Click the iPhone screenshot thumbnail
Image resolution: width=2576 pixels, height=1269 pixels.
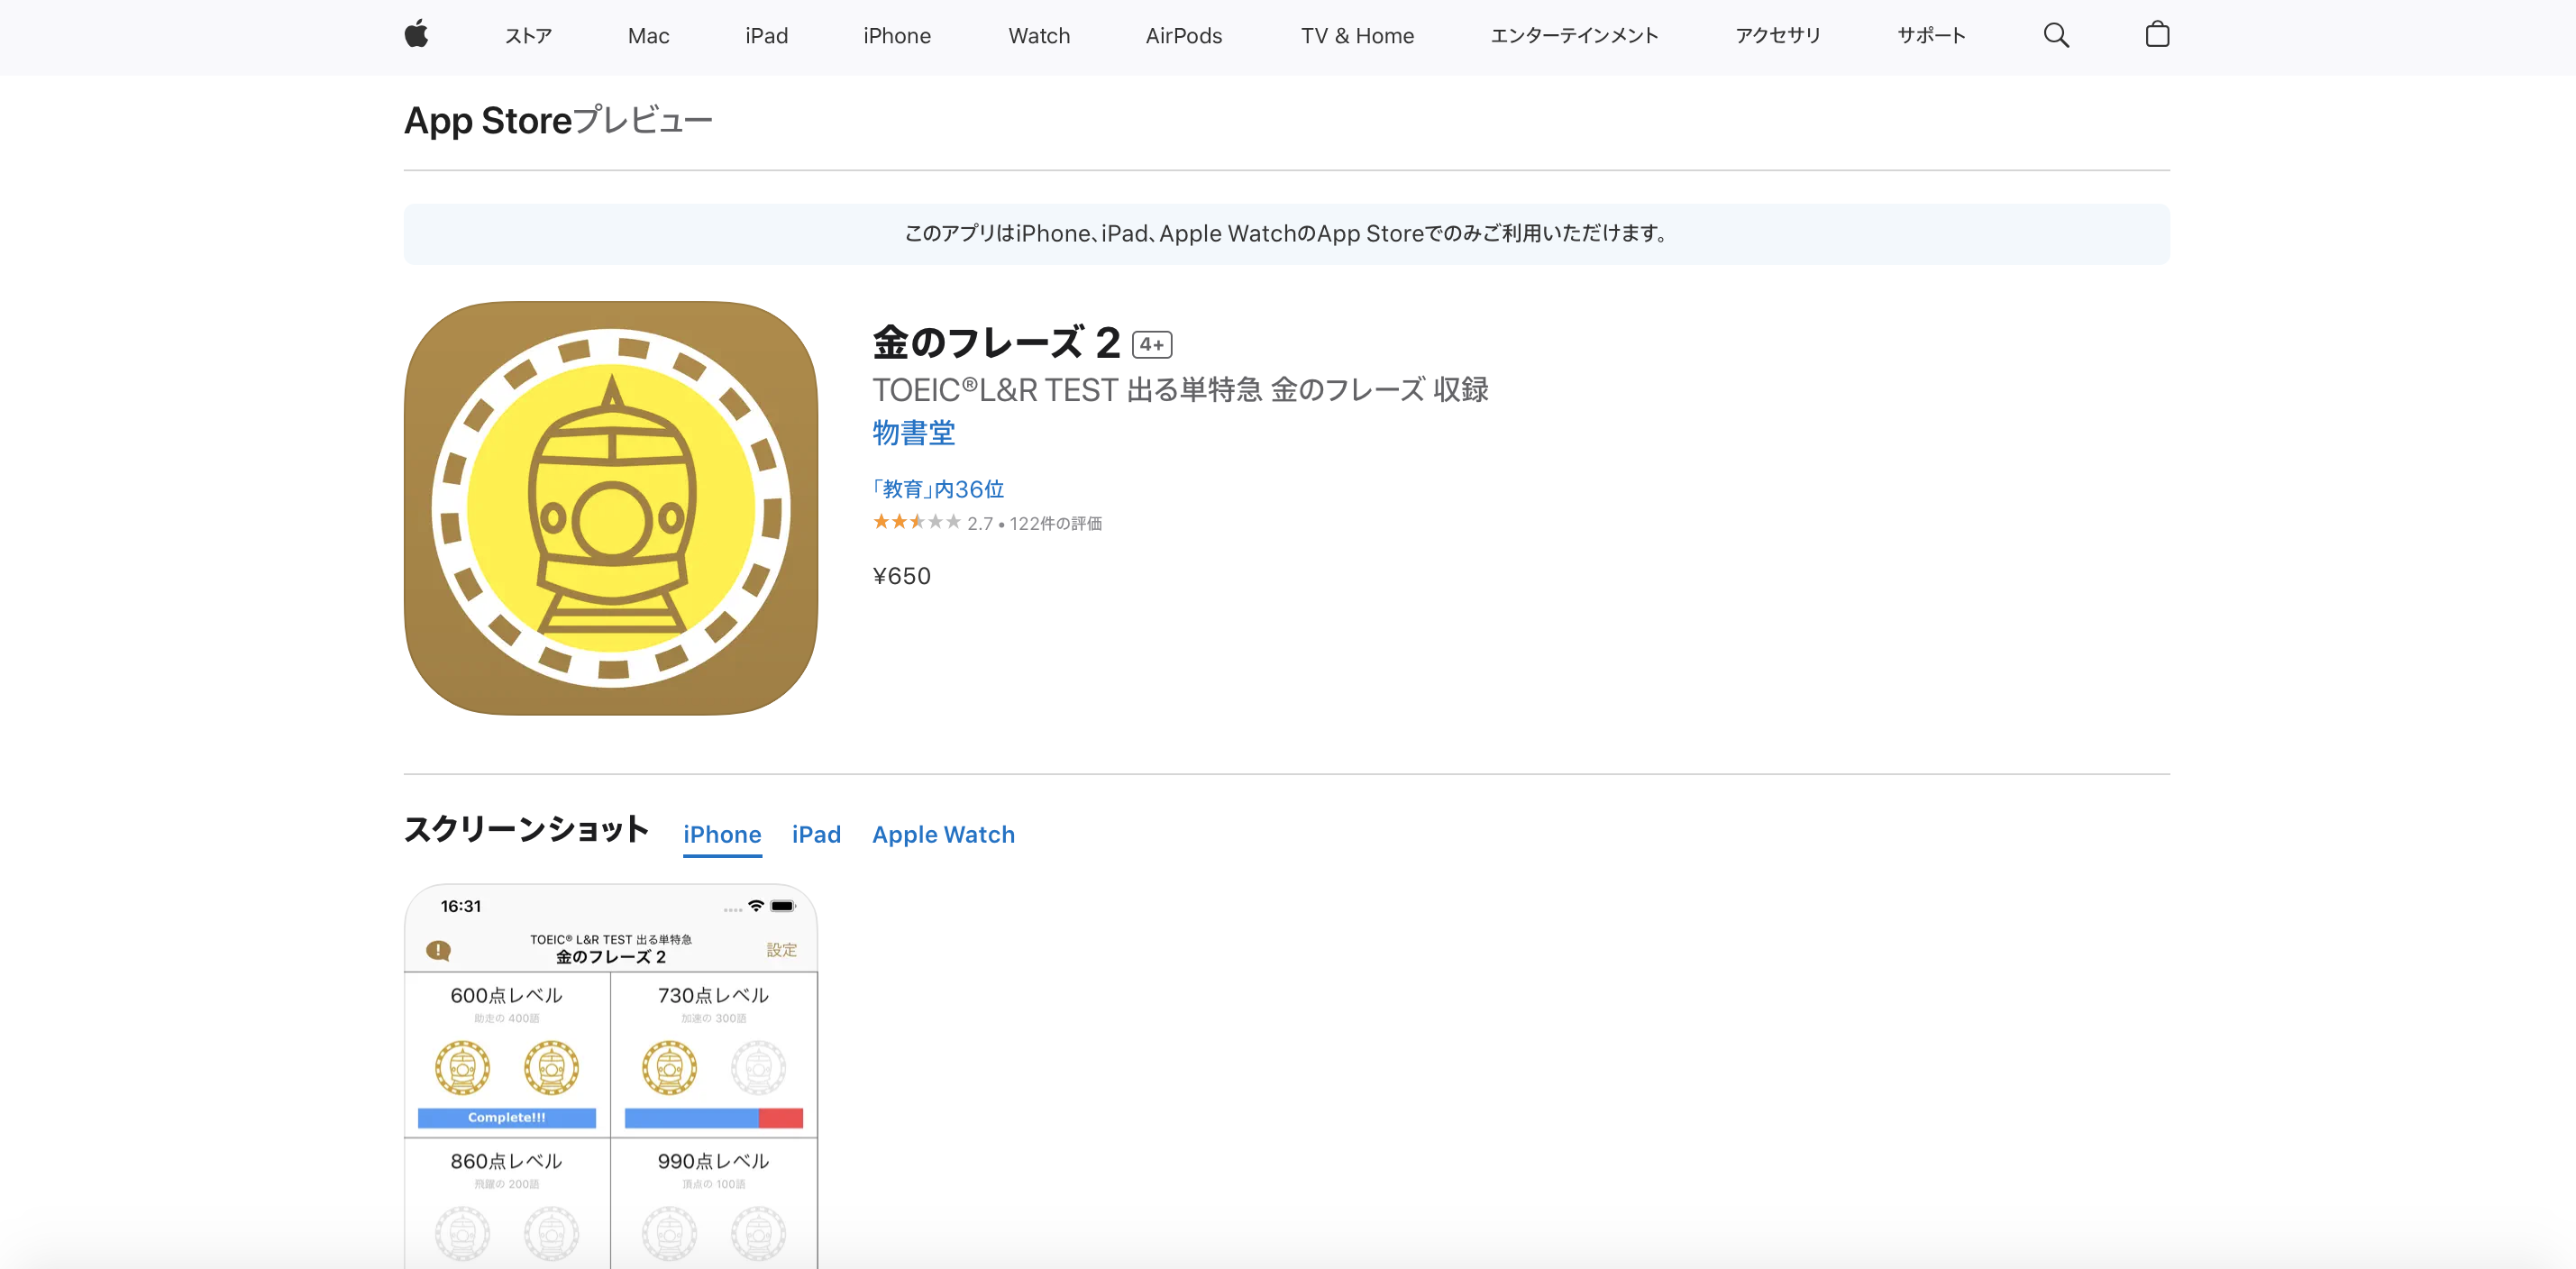(611, 1076)
